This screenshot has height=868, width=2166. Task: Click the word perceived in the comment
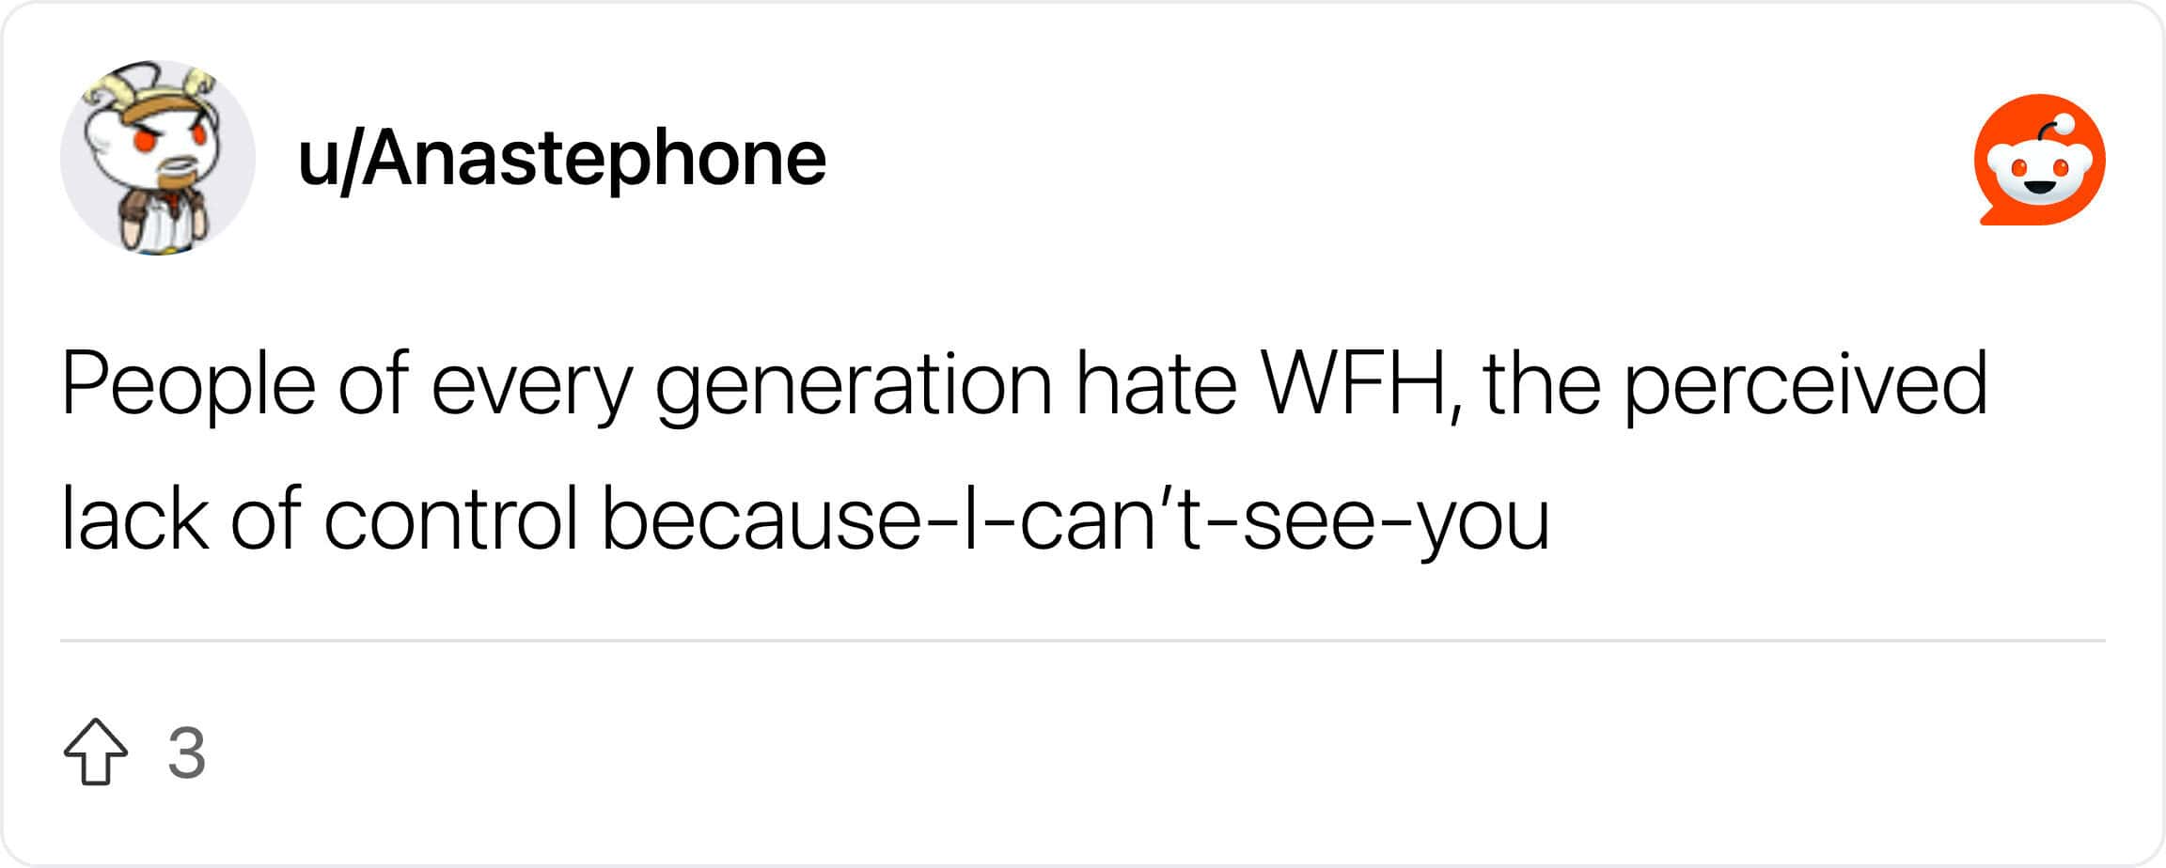pos(1806,384)
